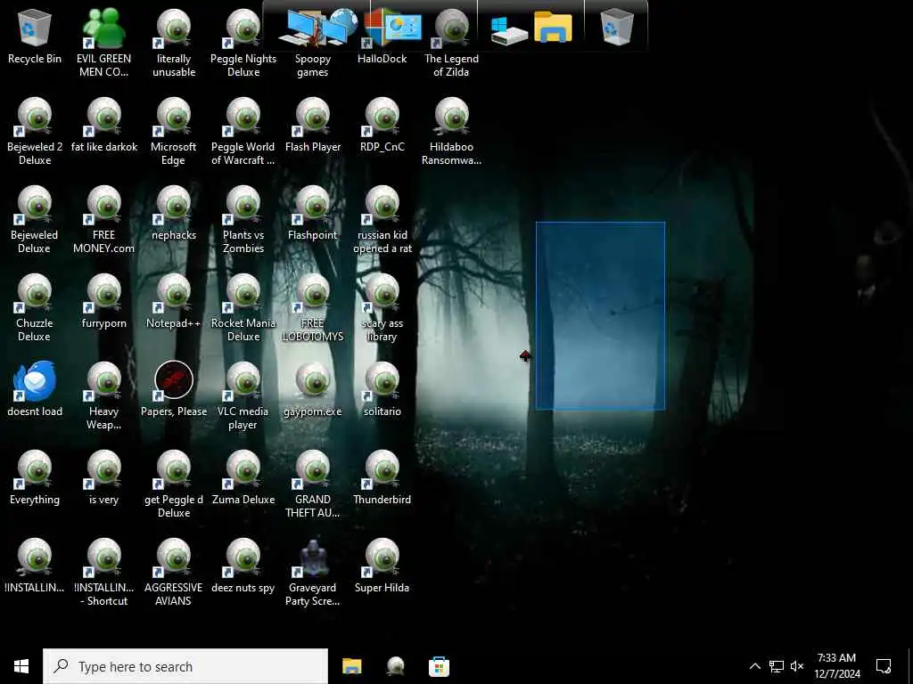This screenshot has height=684, width=913.
Task: Select the Plants vs Zombies shortcut
Action: point(243,219)
